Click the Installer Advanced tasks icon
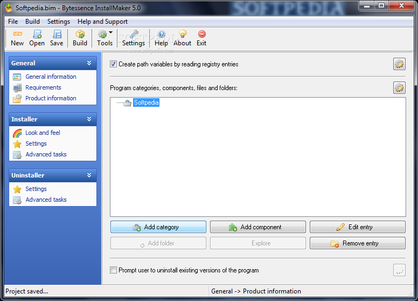 pos(17,155)
